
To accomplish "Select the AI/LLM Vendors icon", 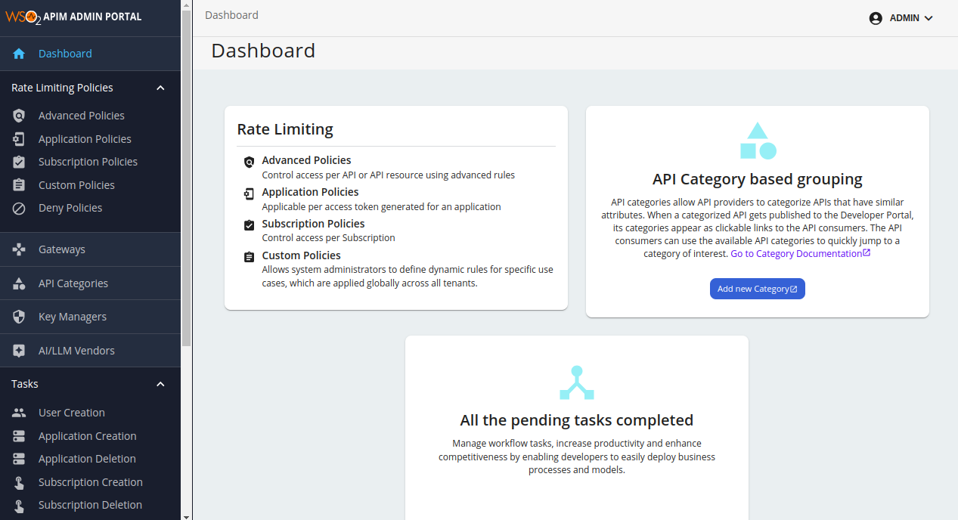I will click(x=19, y=350).
